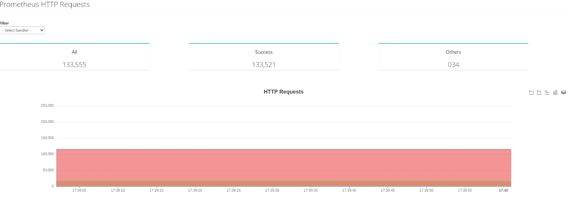Screen dimensions: 568x203
Task: Click the Success count 133,521
Action: [x=264, y=65]
